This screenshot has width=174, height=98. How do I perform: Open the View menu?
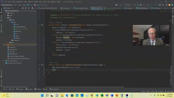(14, 2)
